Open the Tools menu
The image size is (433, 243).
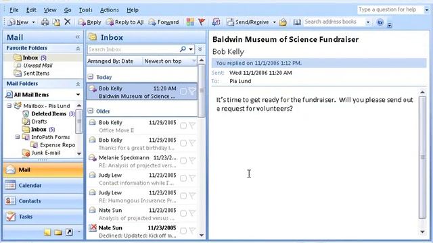point(86,10)
